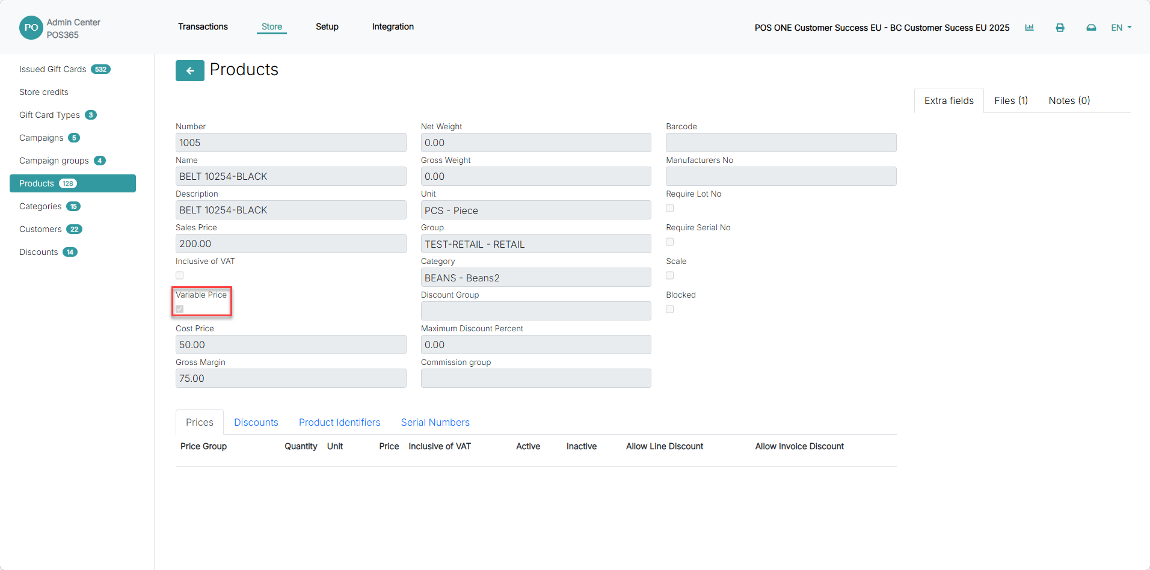Viewport: 1150px width, 570px height.
Task: Click the Admin Center POS365 title
Action: pyautogui.click(x=73, y=28)
